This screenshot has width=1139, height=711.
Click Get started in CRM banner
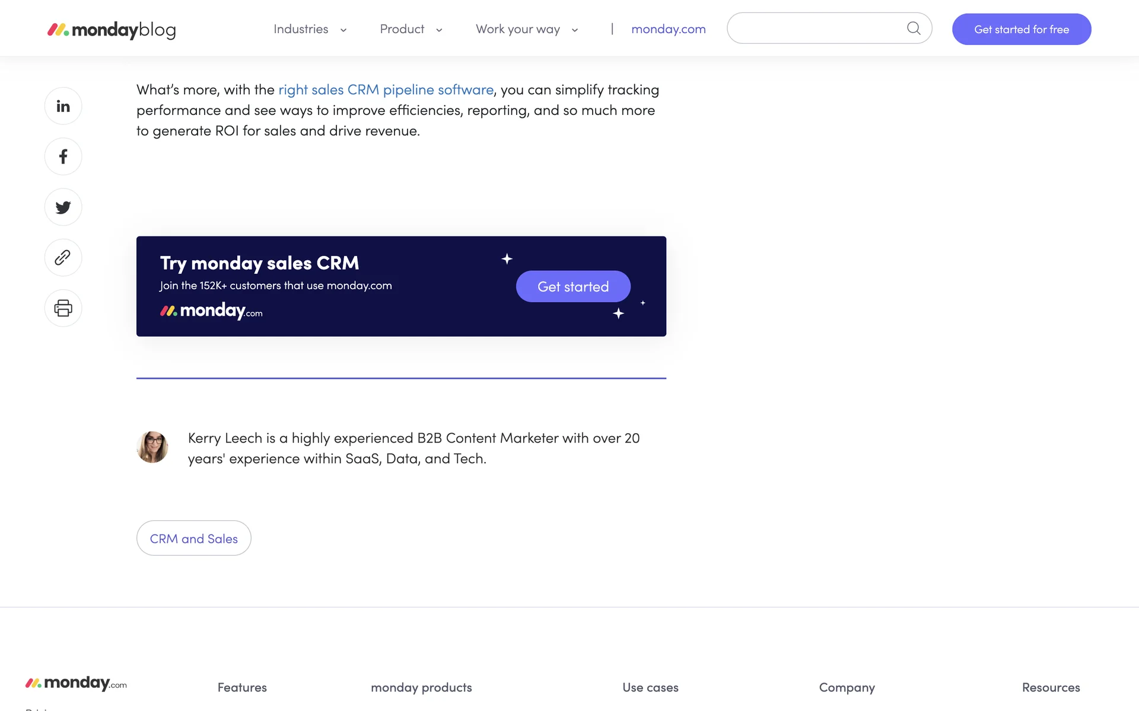point(572,287)
